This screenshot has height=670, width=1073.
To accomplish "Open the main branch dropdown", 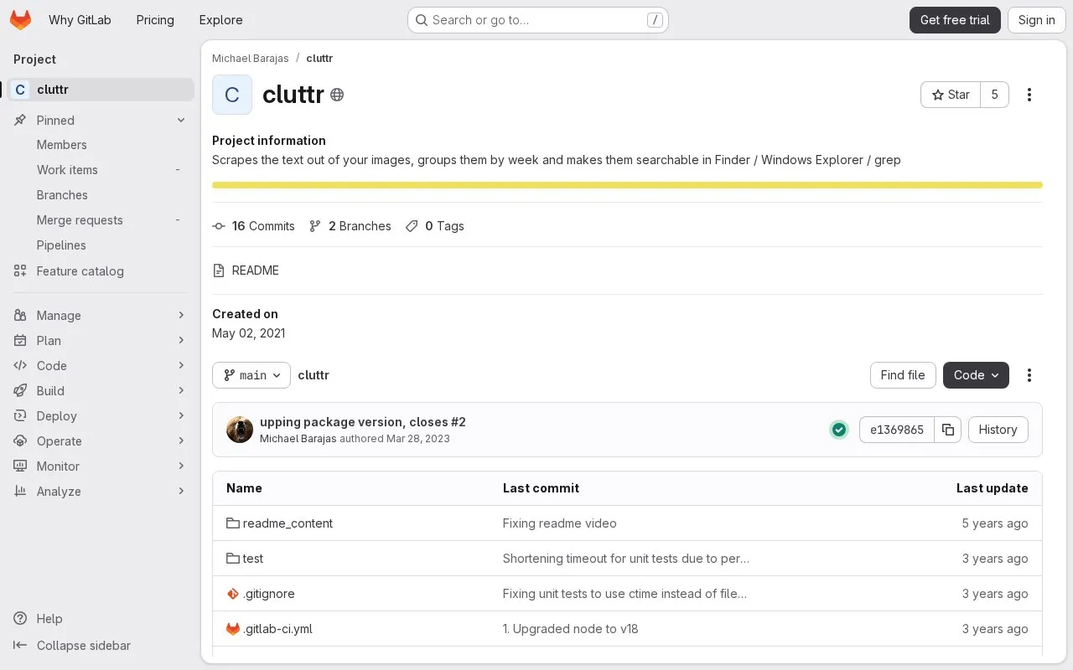I will click(x=251, y=375).
